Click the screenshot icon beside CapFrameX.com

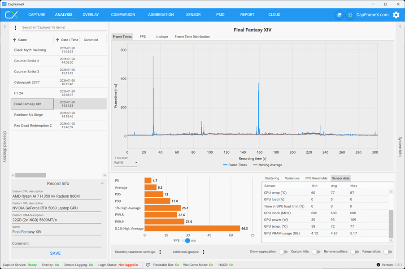[340, 15]
